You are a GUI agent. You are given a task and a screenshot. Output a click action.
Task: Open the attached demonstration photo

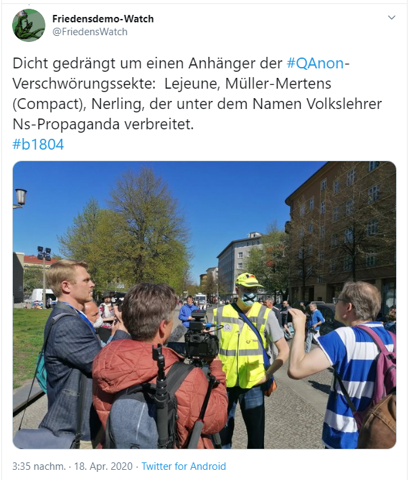204,305
